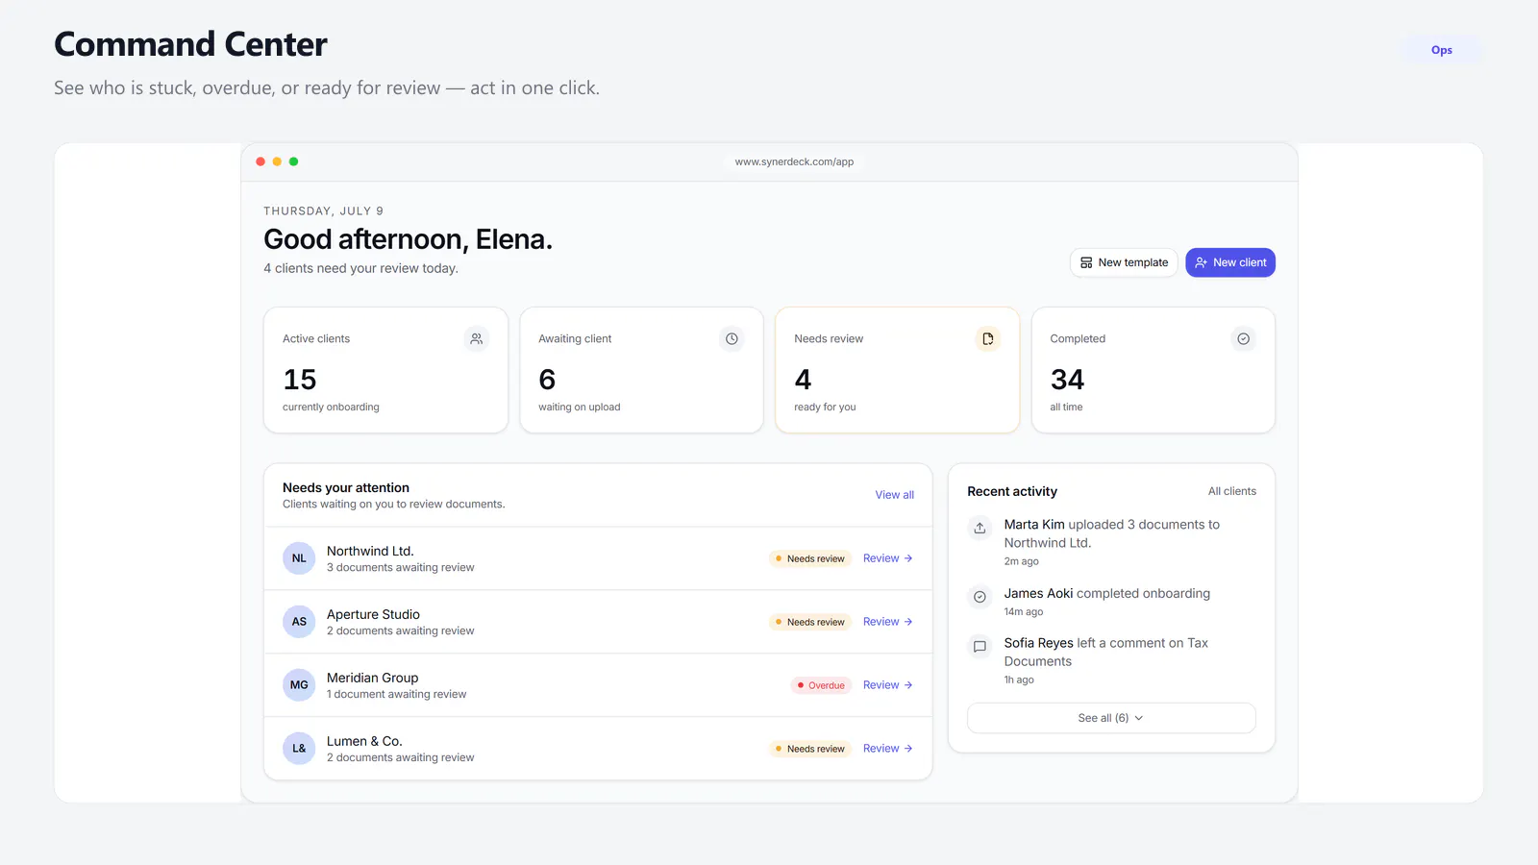Click the '1h ago' timestamp
The height and width of the screenshot is (865, 1538).
(1019, 680)
